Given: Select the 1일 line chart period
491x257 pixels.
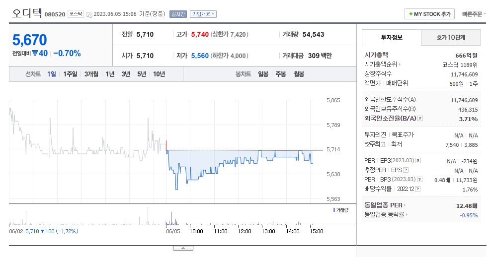Looking at the screenshot, I should point(51,74).
